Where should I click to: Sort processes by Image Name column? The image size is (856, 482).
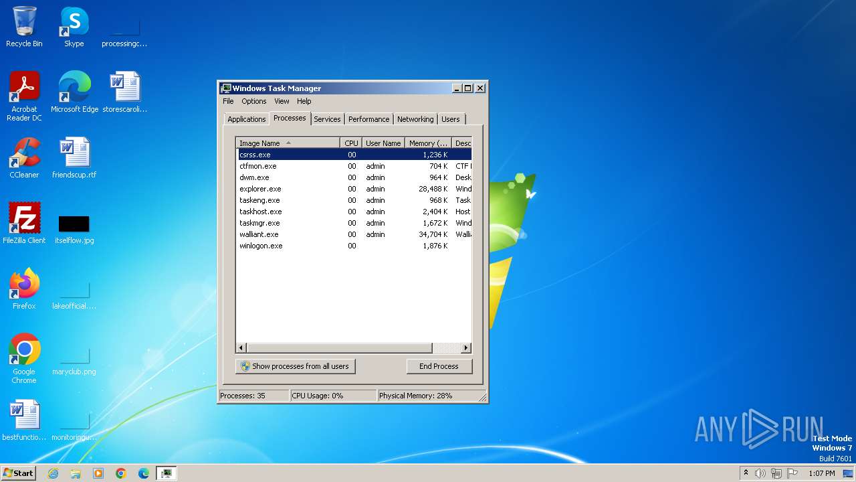coord(288,143)
